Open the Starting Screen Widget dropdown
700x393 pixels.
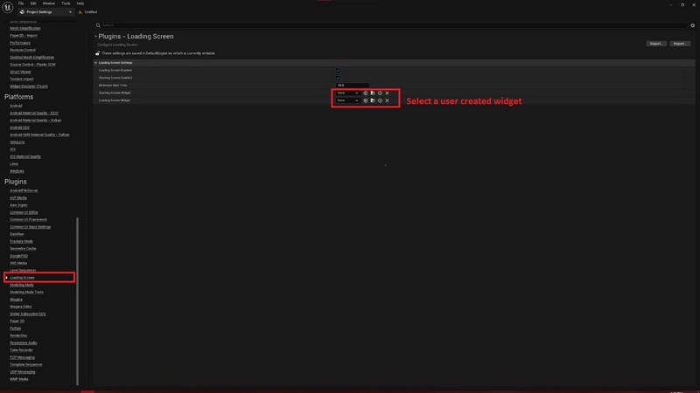click(x=347, y=93)
